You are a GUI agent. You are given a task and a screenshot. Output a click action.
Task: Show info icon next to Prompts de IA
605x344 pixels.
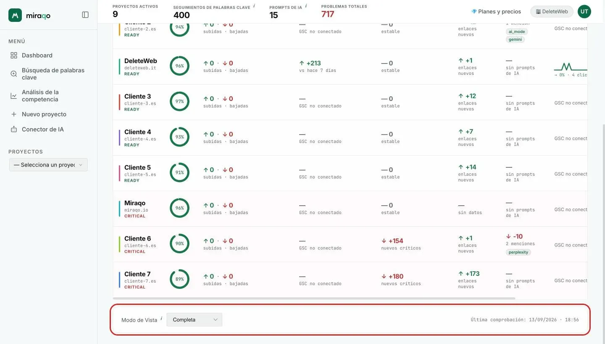click(306, 6)
